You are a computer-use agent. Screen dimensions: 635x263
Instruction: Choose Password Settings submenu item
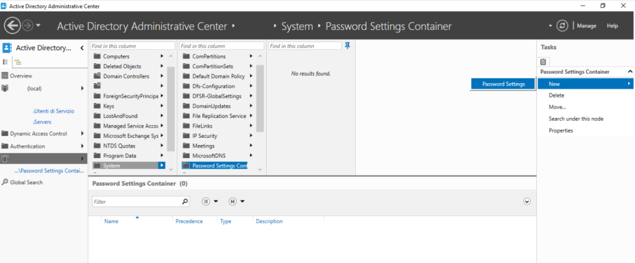[x=504, y=84]
